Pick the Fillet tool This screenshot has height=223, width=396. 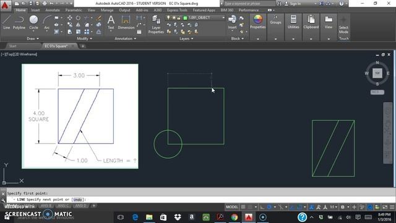87,25
